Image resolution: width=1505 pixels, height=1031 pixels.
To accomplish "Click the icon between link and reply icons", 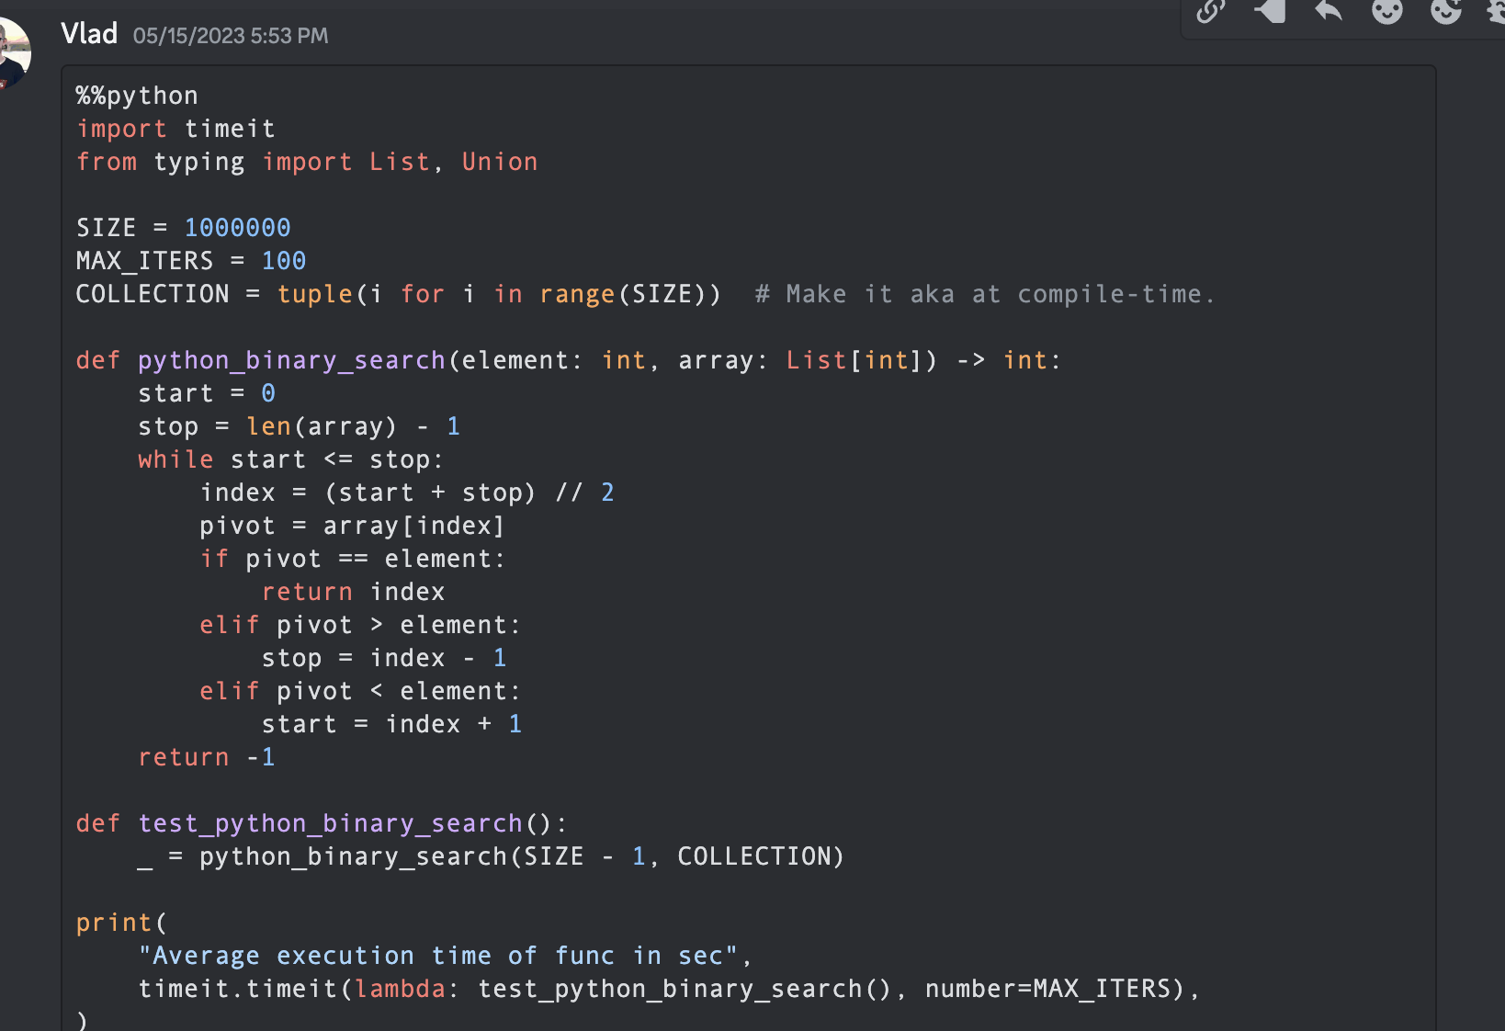I will (1270, 11).
